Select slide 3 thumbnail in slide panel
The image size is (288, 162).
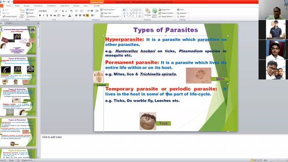(x=18, y=101)
